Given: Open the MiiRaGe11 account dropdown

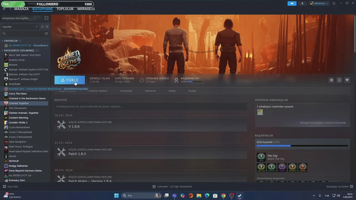Looking at the screenshot, I should [319, 3].
